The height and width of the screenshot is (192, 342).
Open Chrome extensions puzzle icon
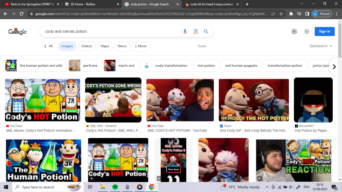point(291,14)
